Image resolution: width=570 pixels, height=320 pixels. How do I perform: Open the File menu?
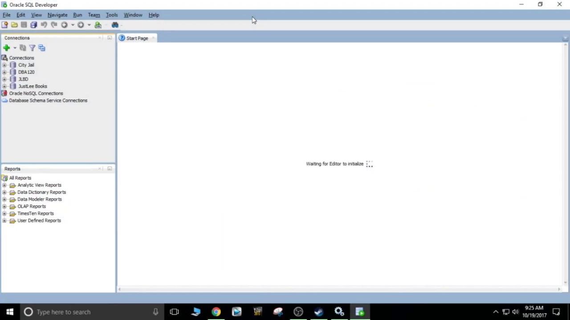pyautogui.click(x=7, y=15)
